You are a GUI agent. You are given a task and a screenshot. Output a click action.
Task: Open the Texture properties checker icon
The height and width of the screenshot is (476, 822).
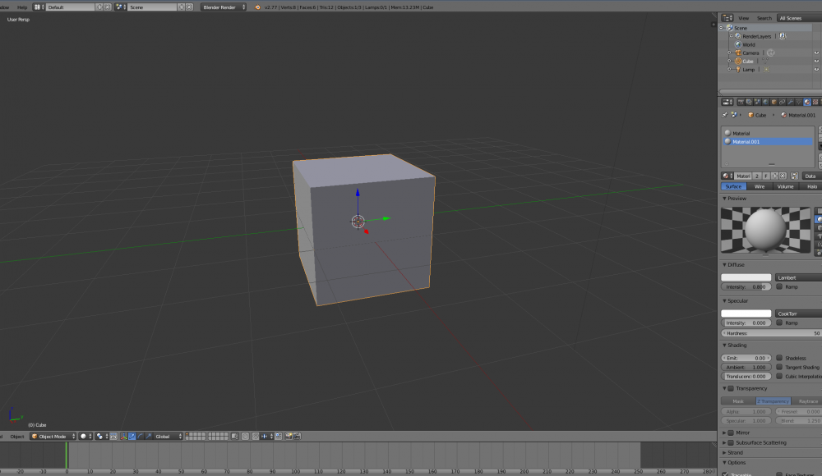pos(815,102)
